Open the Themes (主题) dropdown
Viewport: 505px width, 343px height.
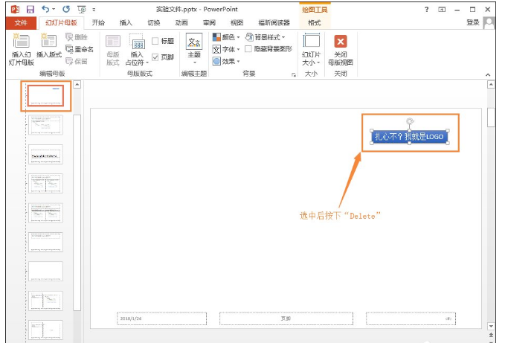pyautogui.click(x=193, y=48)
